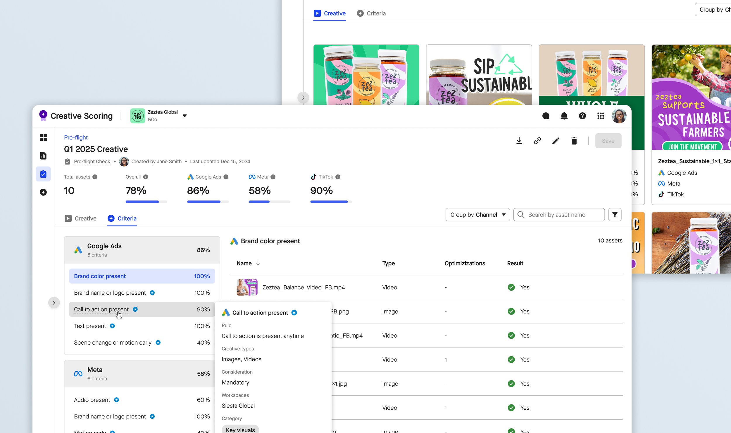
Task: Expand the collapsed sidebar chevron arrow
Action: click(54, 303)
